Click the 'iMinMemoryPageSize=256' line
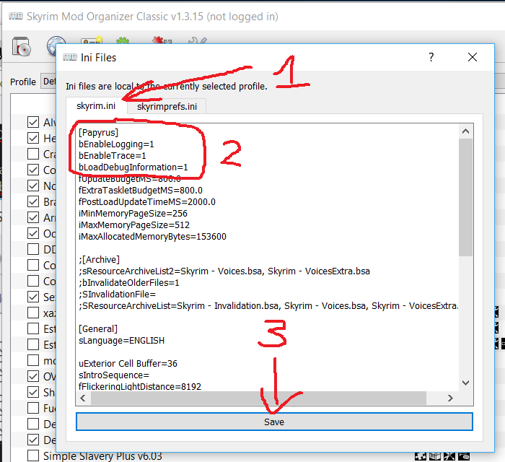This screenshot has width=505, height=462. [x=133, y=213]
